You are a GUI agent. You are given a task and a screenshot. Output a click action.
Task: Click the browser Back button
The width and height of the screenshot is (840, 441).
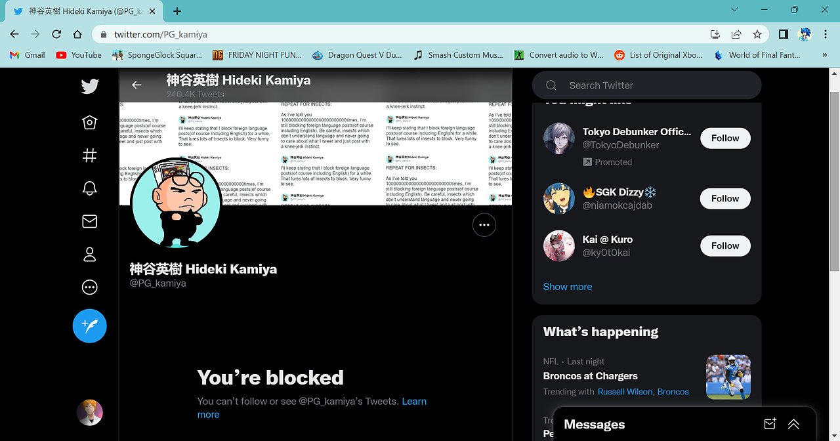pyautogui.click(x=14, y=34)
